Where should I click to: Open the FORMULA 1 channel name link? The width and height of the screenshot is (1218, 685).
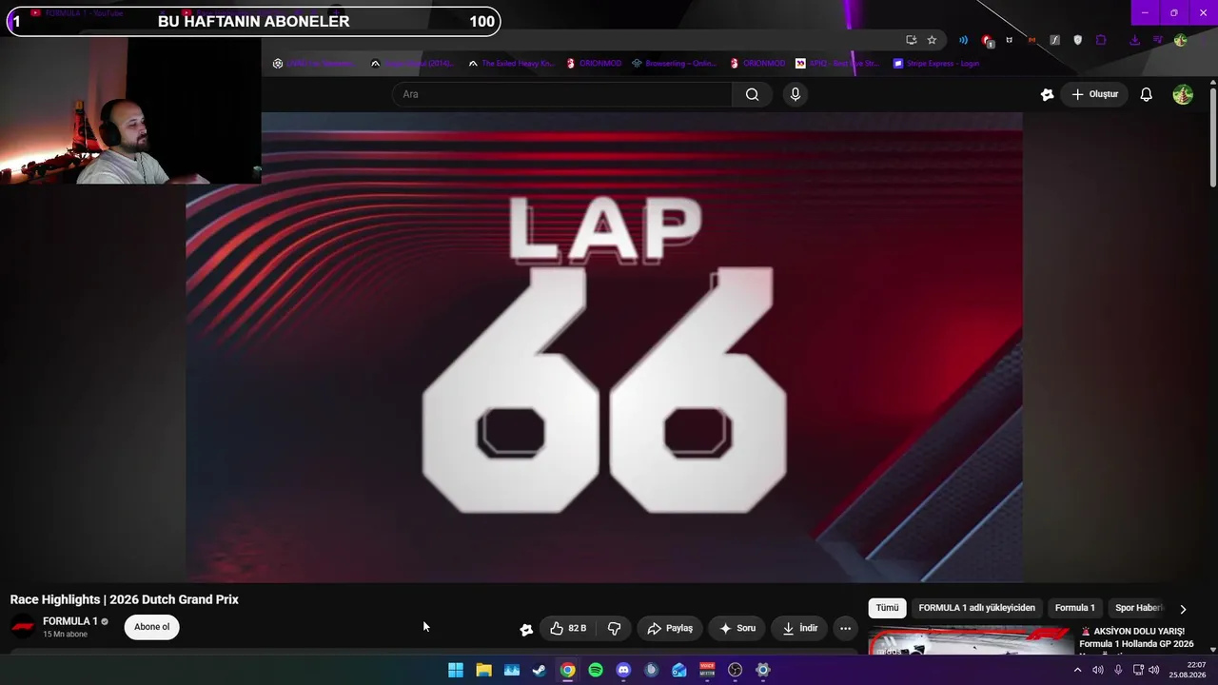[x=70, y=621]
